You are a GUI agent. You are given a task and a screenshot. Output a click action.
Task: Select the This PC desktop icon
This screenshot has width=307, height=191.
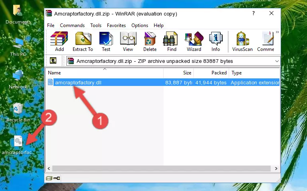coord(18,47)
